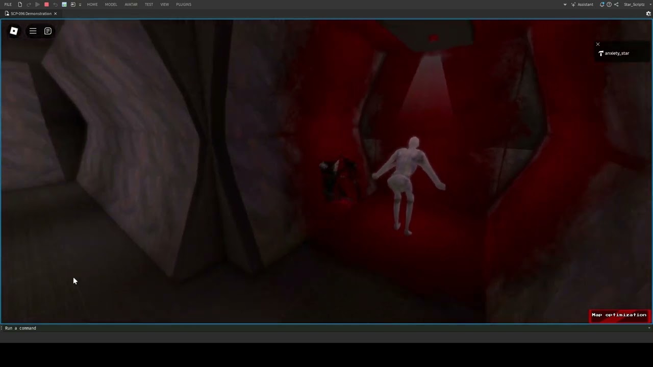Open the FILE menu
The height and width of the screenshot is (367, 653).
pyautogui.click(x=8, y=5)
